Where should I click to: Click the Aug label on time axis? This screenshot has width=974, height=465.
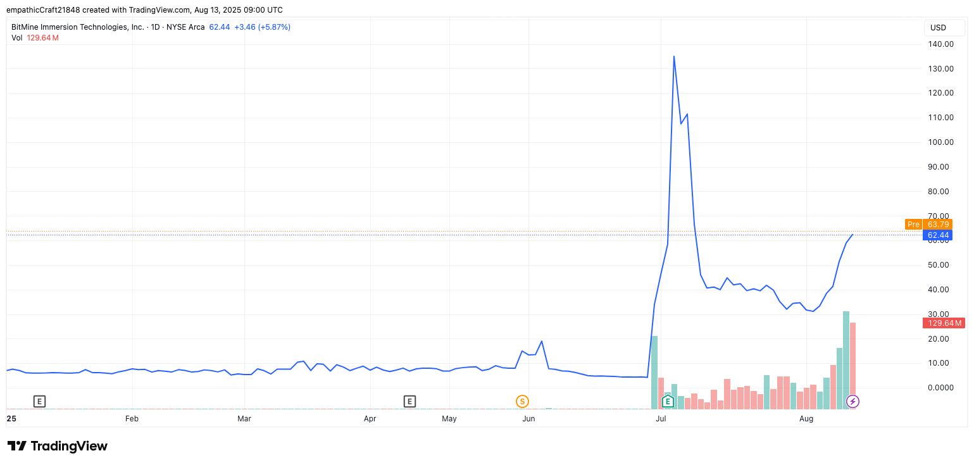[x=806, y=419]
